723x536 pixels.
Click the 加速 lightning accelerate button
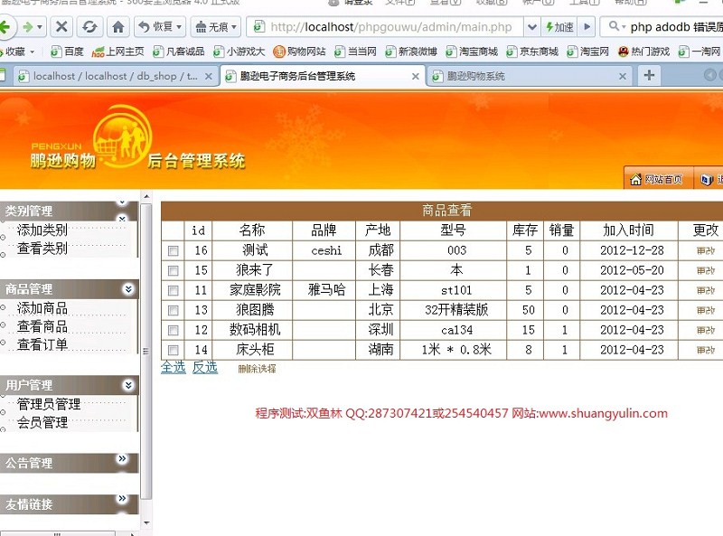[x=559, y=27]
